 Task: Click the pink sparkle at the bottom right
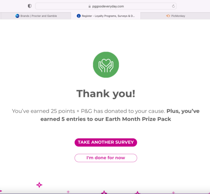[174, 192]
